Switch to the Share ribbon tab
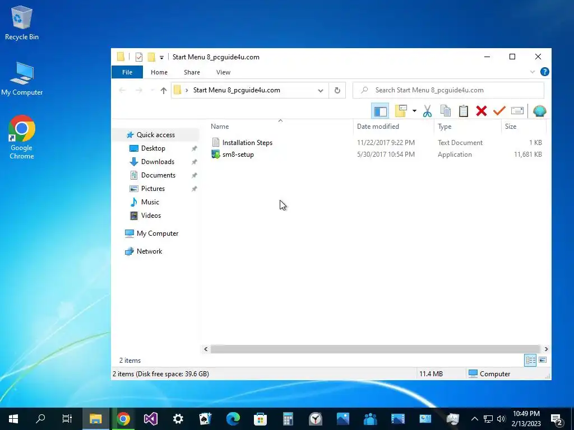574x430 pixels. (192, 72)
